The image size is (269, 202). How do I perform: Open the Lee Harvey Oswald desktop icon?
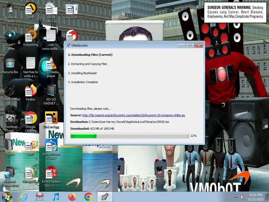coord(10,13)
